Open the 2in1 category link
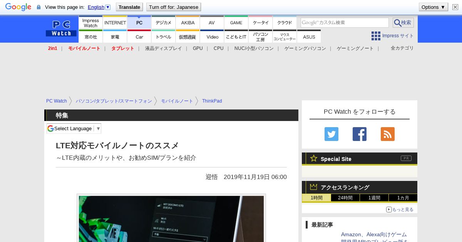 click(x=53, y=48)
